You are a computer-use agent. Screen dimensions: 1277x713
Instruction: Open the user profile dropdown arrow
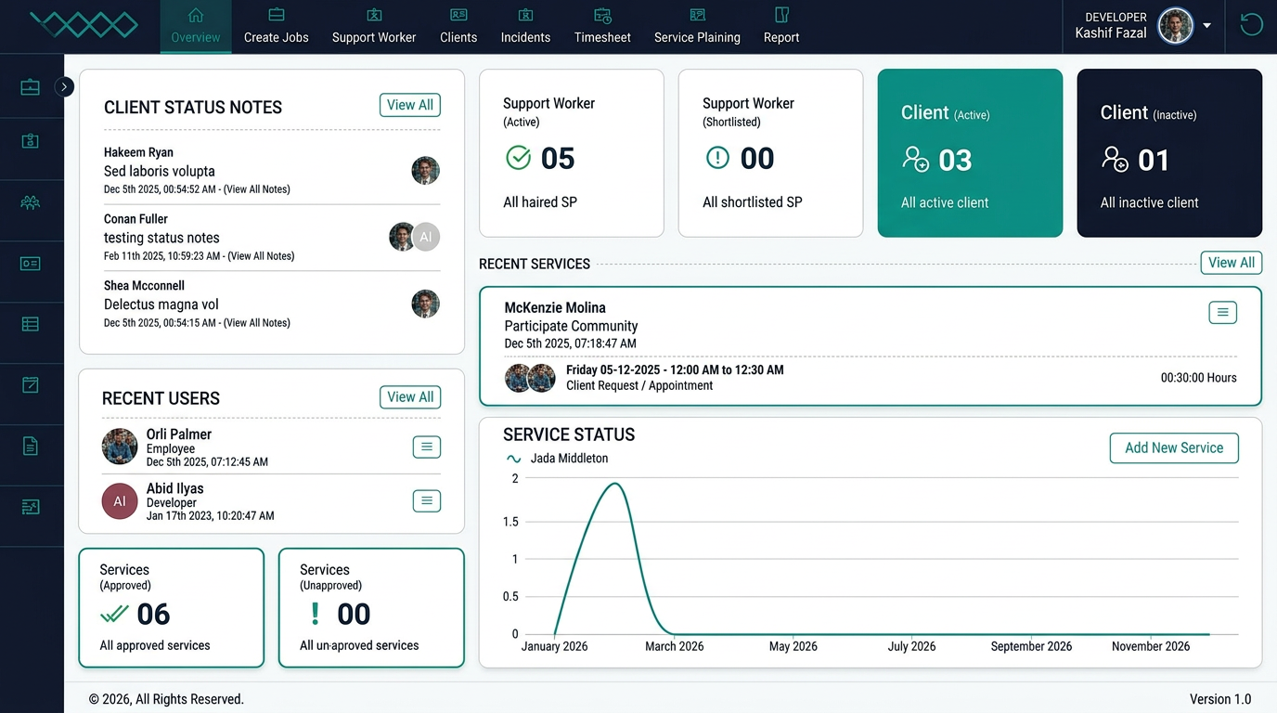pyautogui.click(x=1207, y=26)
